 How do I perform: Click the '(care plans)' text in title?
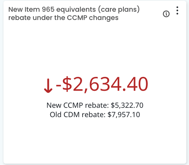point(121,9)
